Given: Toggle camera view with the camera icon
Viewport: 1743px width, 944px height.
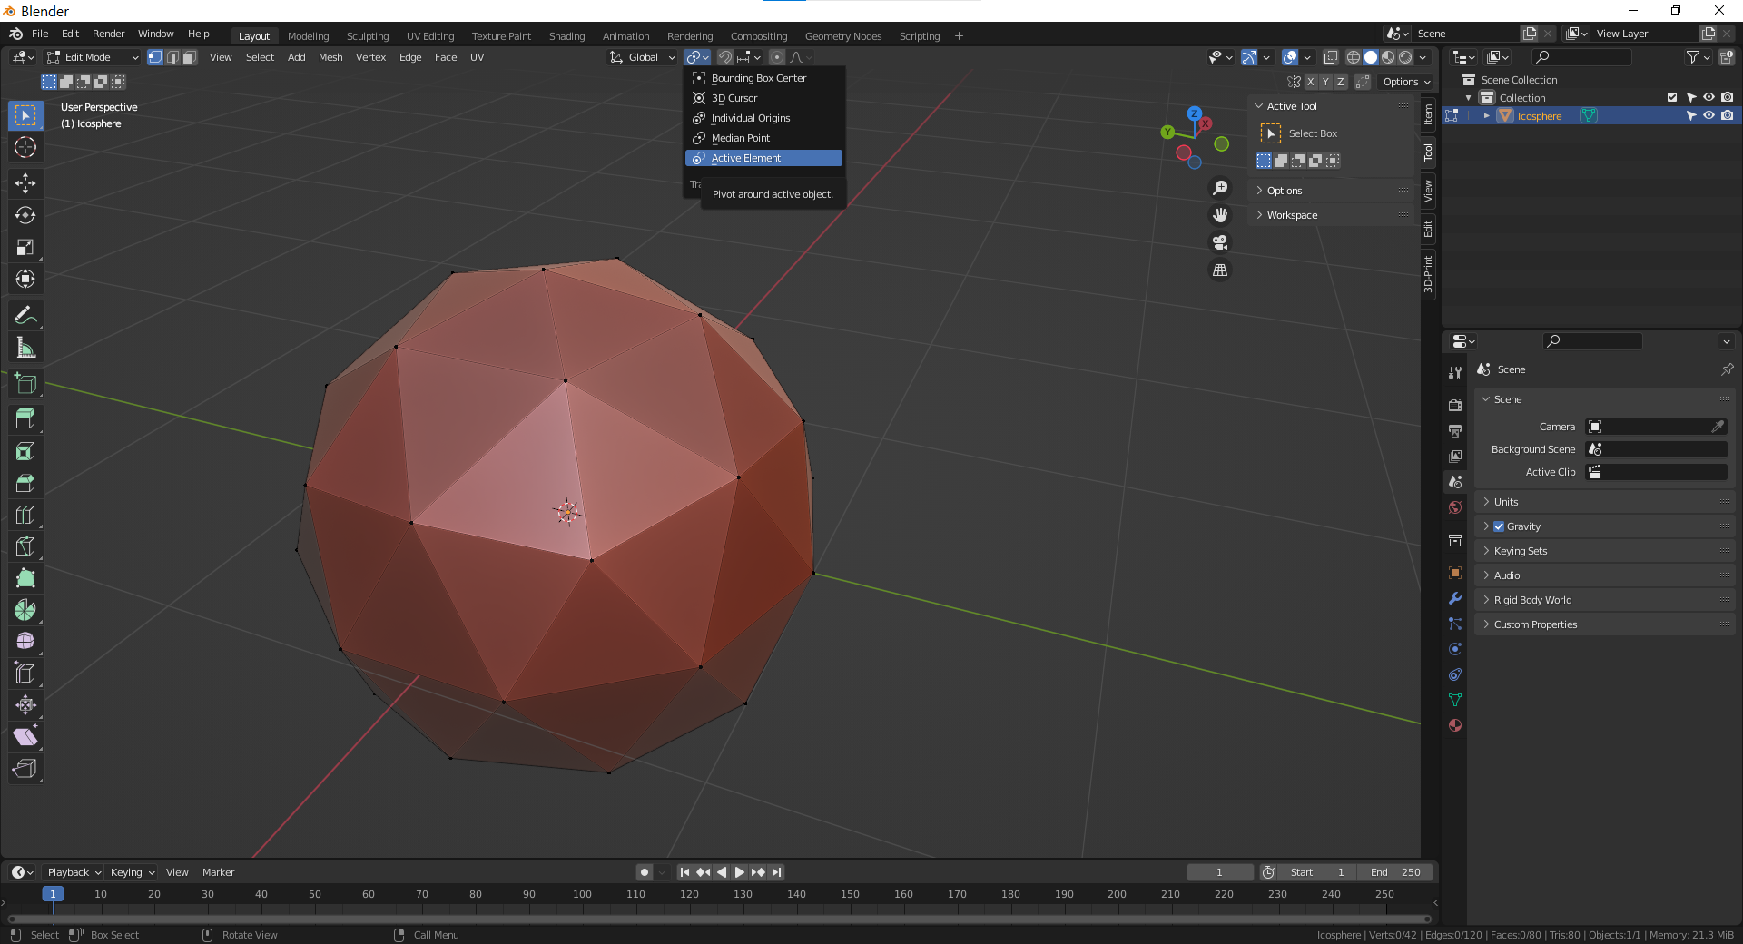Looking at the screenshot, I should (x=1220, y=242).
